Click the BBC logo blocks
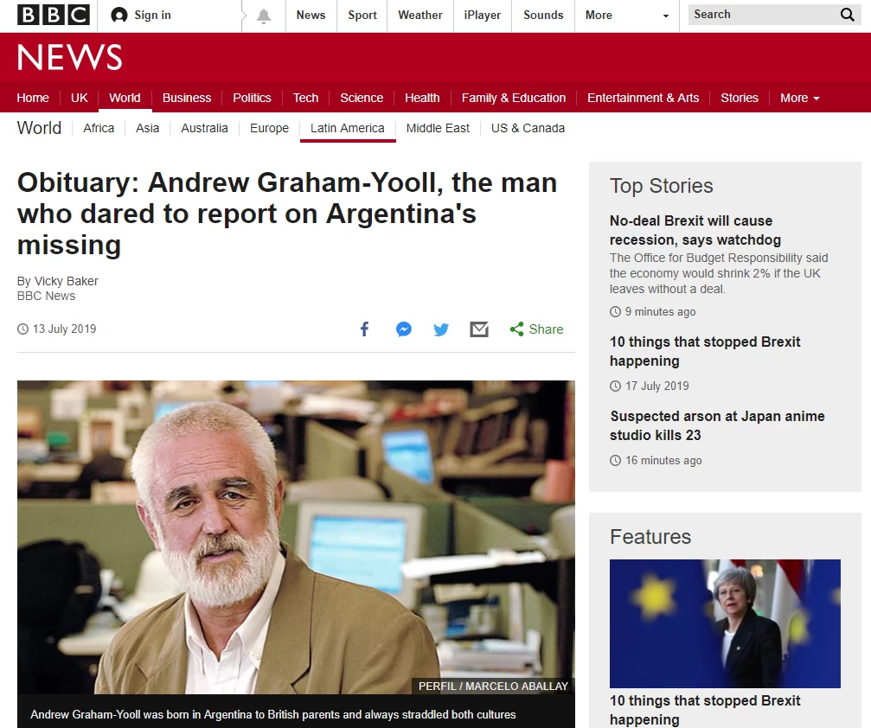The height and width of the screenshot is (728, 871). click(53, 15)
